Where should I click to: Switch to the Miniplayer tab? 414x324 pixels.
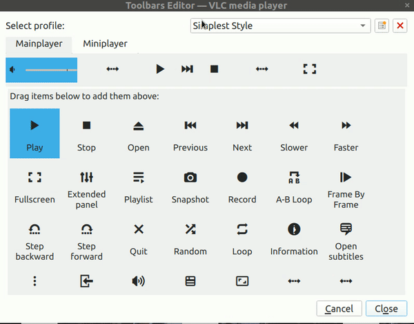tap(105, 44)
